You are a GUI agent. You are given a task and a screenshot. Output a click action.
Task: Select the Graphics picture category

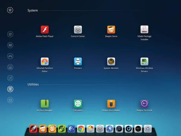(x=10, y=67)
